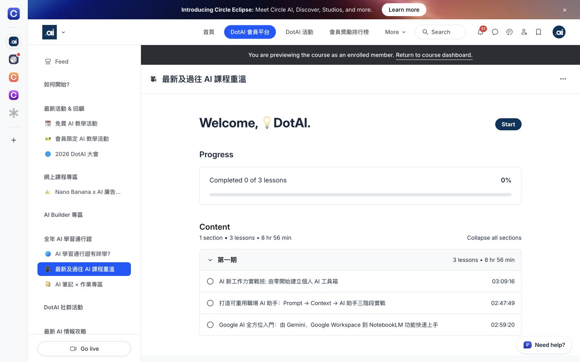Click Collapse all sections

click(x=494, y=238)
